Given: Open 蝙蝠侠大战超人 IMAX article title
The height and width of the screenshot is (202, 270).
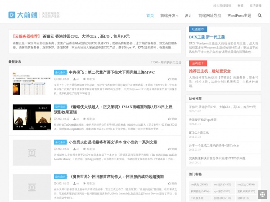Looking at the screenshot, I should click(113, 110).
